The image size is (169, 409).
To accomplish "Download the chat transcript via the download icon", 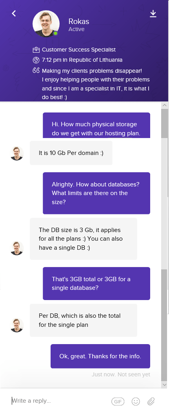I will (153, 14).
